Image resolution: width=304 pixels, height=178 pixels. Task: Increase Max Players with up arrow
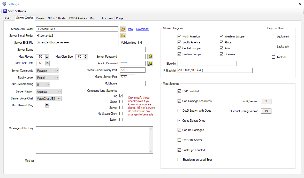pyautogui.click(x=47, y=56)
